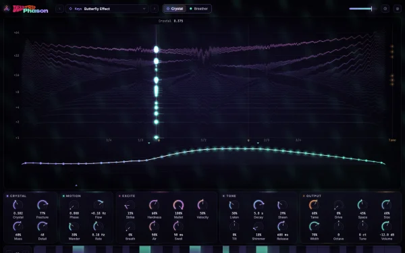405x253 pixels.
Task: Click the Phase knob in Motion section
Action: point(74,205)
